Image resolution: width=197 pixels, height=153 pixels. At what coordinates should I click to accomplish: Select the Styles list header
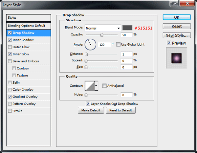click(x=29, y=18)
